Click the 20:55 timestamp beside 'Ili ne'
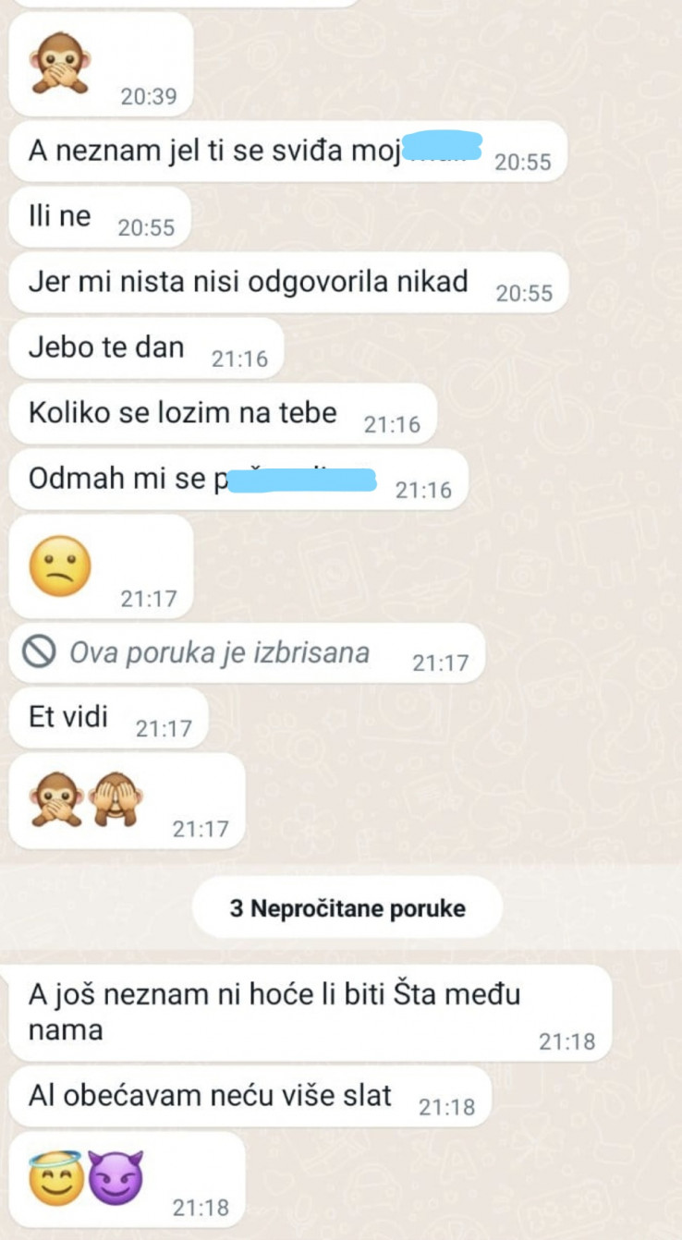 [146, 228]
